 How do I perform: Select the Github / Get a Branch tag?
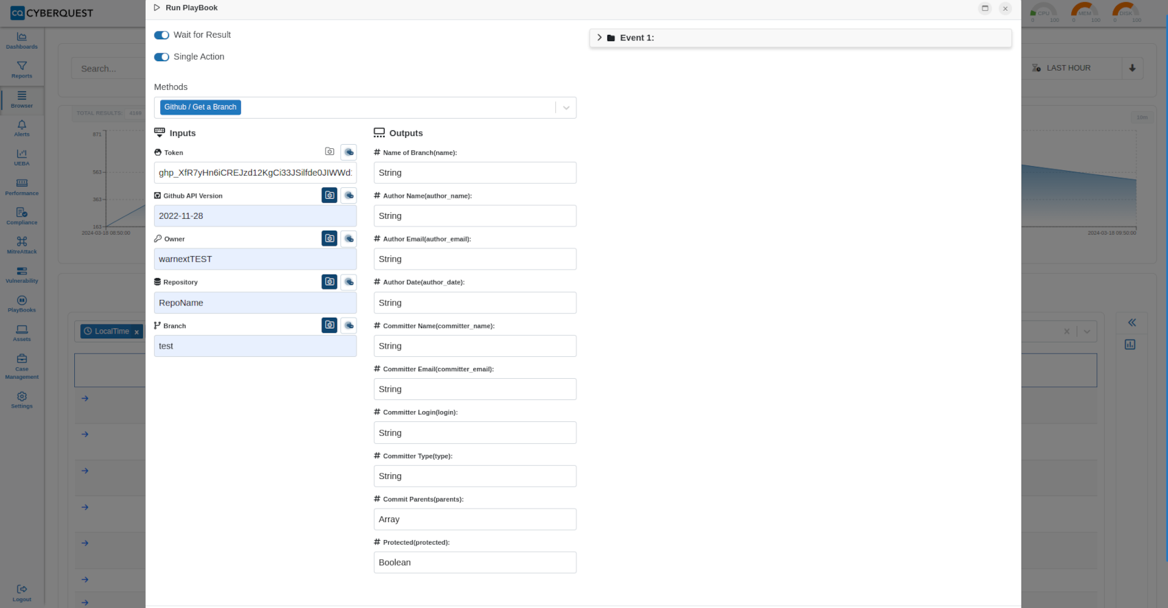pos(201,107)
